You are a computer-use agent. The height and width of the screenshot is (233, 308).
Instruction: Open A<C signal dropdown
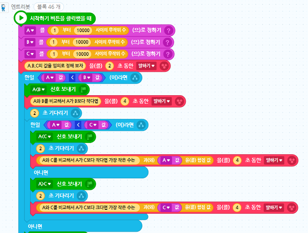tap(45, 137)
